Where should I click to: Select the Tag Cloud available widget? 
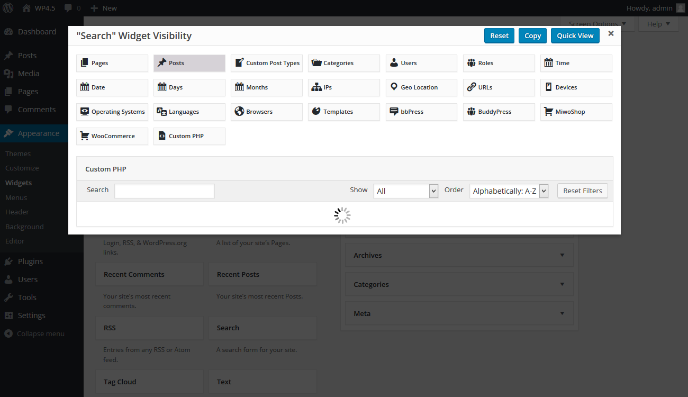(x=149, y=382)
